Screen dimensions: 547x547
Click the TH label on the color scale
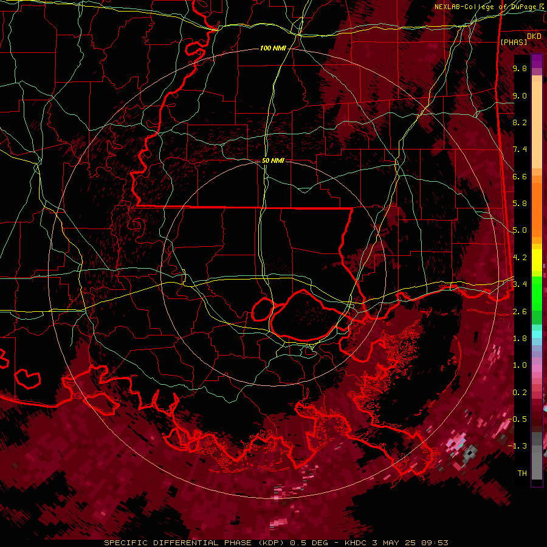point(522,473)
